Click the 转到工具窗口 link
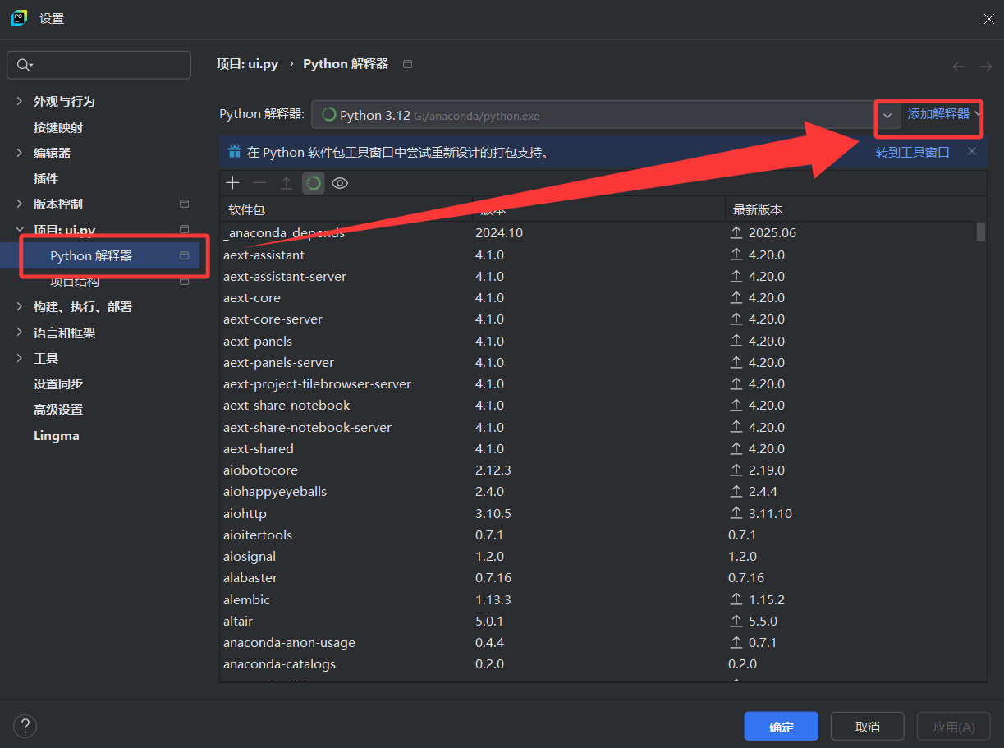Viewport: 1004px width, 748px height. point(913,152)
